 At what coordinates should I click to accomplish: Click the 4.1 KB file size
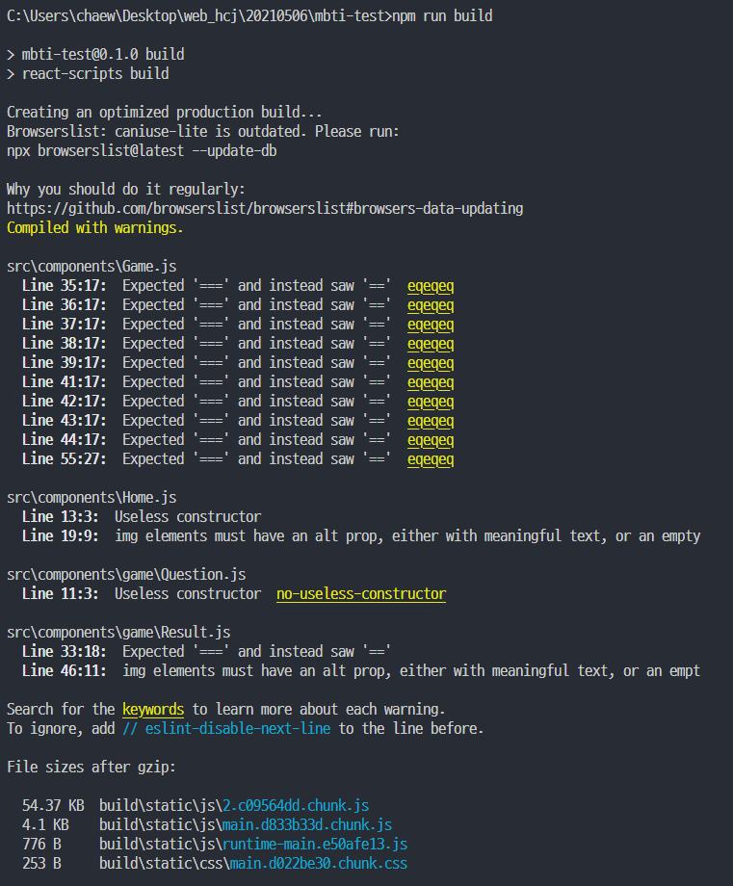[x=45, y=824]
